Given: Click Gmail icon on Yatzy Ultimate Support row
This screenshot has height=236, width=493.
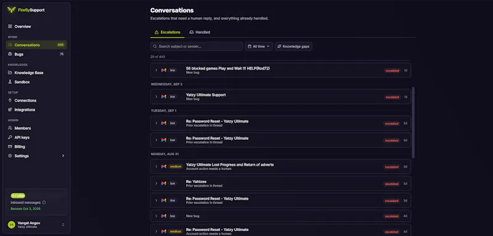Looking at the screenshot, I should tap(164, 97).
